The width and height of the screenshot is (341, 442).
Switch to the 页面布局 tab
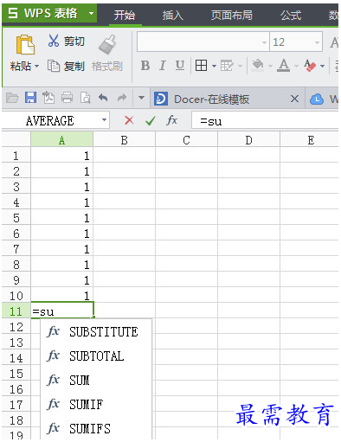tap(232, 15)
